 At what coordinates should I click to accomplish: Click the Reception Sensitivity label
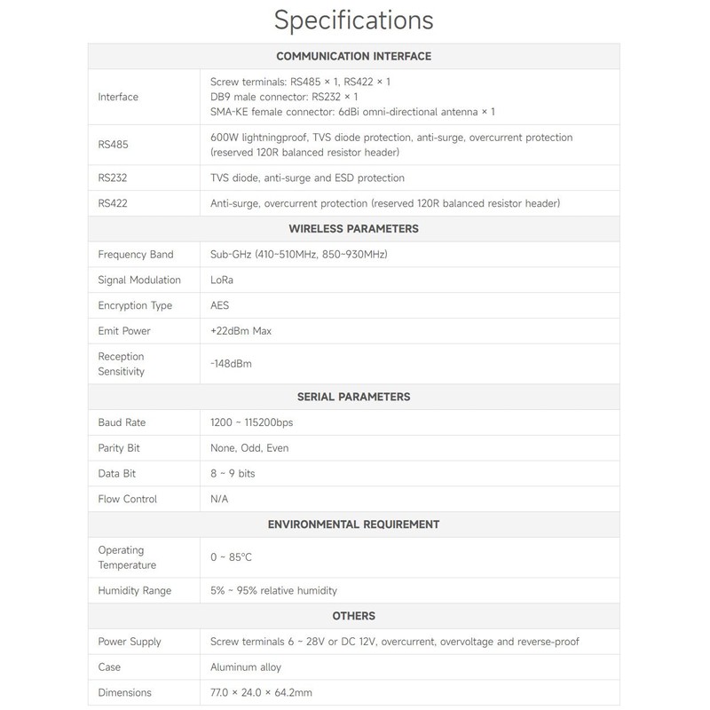[121, 364]
